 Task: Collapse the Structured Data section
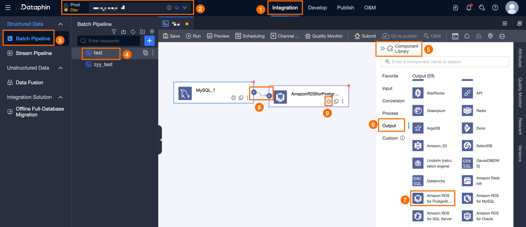pos(61,24)
